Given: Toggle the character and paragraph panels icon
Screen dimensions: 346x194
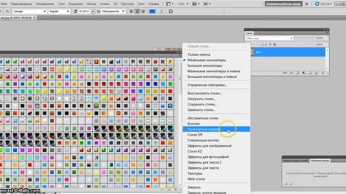Looking at the screenshot, I should point(171,11).
